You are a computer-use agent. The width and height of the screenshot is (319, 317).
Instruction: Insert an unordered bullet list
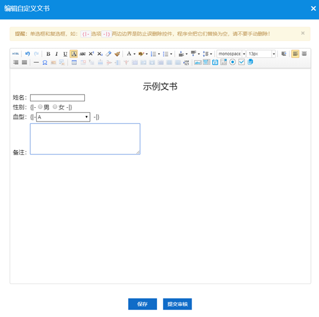click(x=166, y=54)
